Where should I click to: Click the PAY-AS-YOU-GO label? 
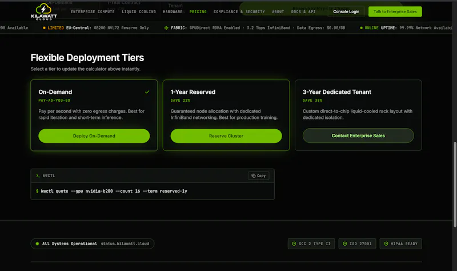pyautogui.click(x=54, y=101)
